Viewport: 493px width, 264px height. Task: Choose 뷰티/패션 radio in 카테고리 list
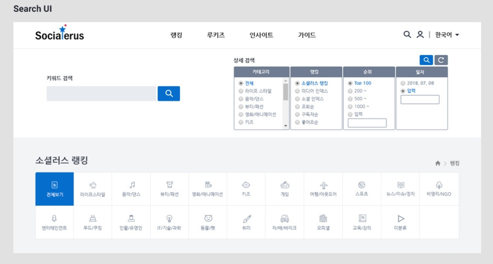(x=241, y=107)
